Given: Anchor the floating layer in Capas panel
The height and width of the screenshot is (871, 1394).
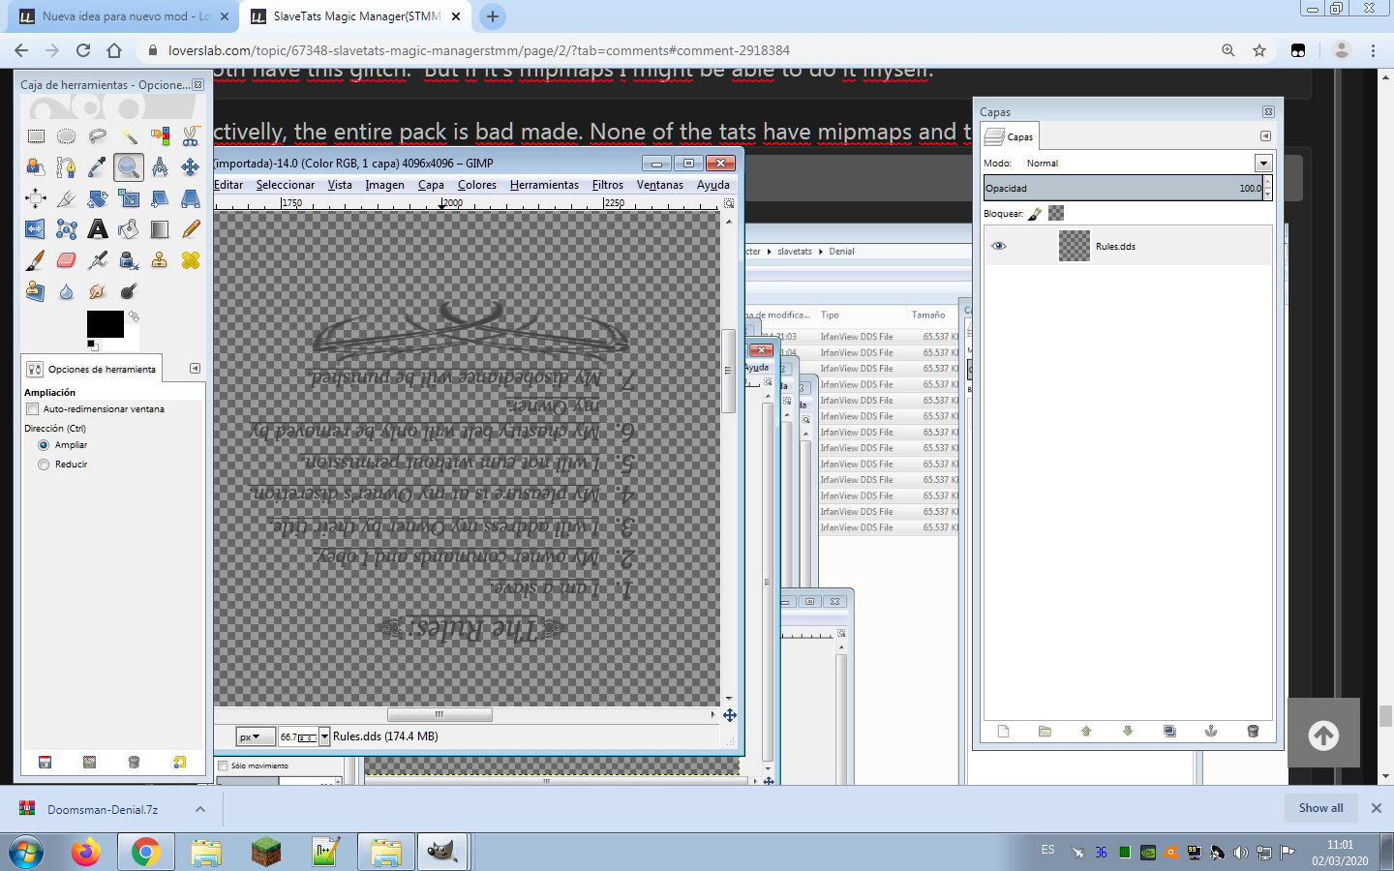Looking at the screenshot, I should [1211, 732].
